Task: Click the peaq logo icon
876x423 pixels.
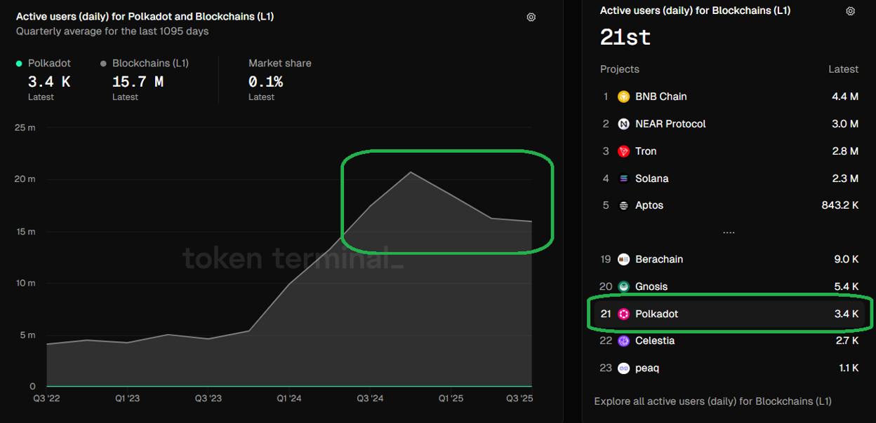Action: [623, 368]
